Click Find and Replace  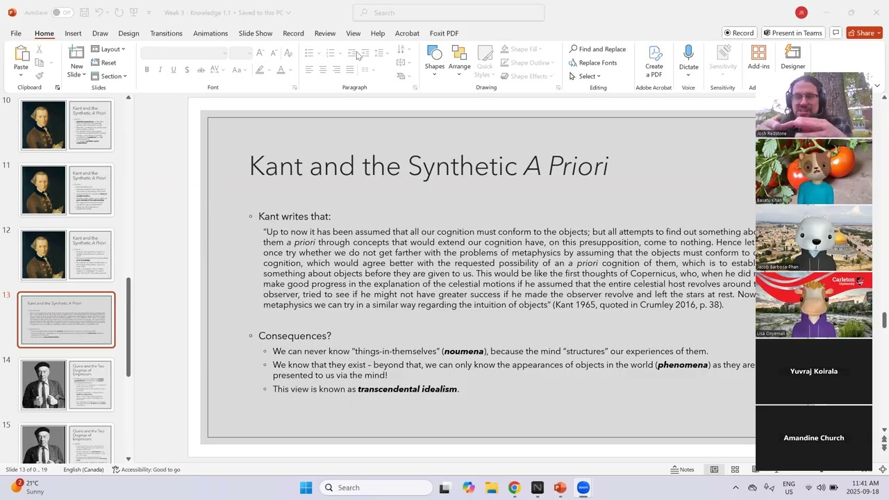597,49
